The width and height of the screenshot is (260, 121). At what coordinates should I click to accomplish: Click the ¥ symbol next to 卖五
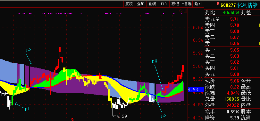click(217, 19)
